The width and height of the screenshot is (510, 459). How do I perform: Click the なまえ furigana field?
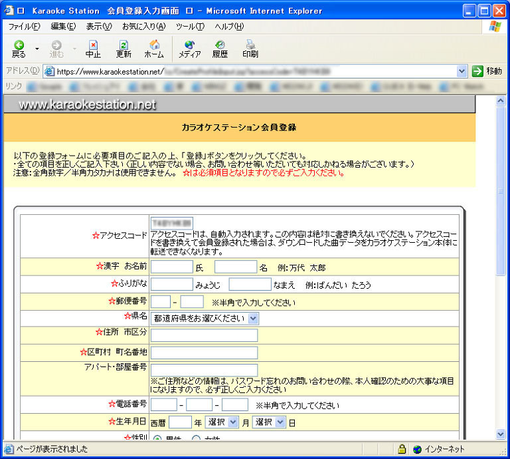click(x=250, y=285)
